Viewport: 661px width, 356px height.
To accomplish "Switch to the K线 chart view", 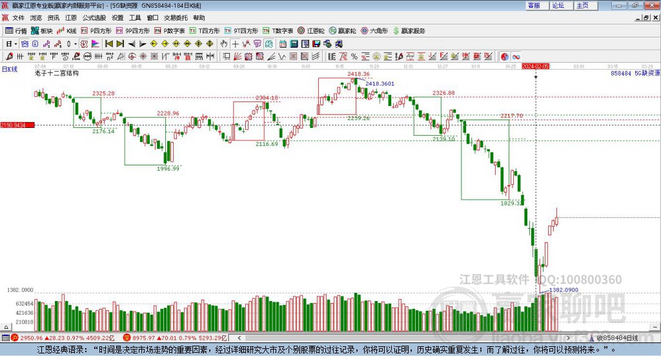I will pos(66,31).
